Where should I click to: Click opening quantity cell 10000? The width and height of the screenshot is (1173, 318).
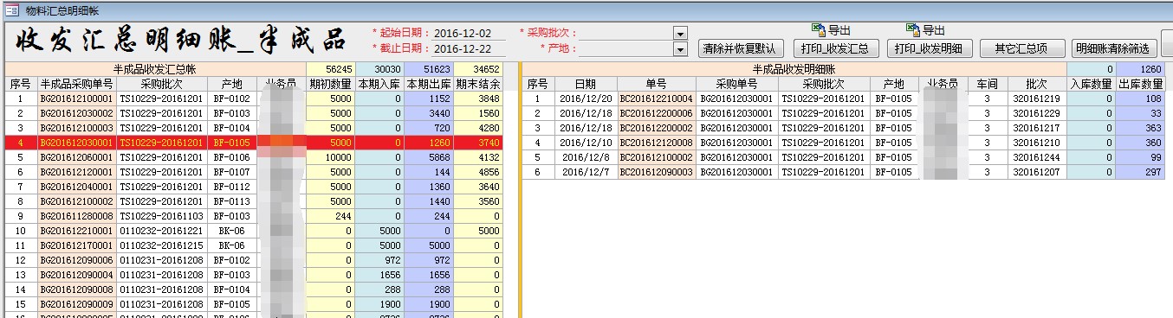[x=330, y=157]
